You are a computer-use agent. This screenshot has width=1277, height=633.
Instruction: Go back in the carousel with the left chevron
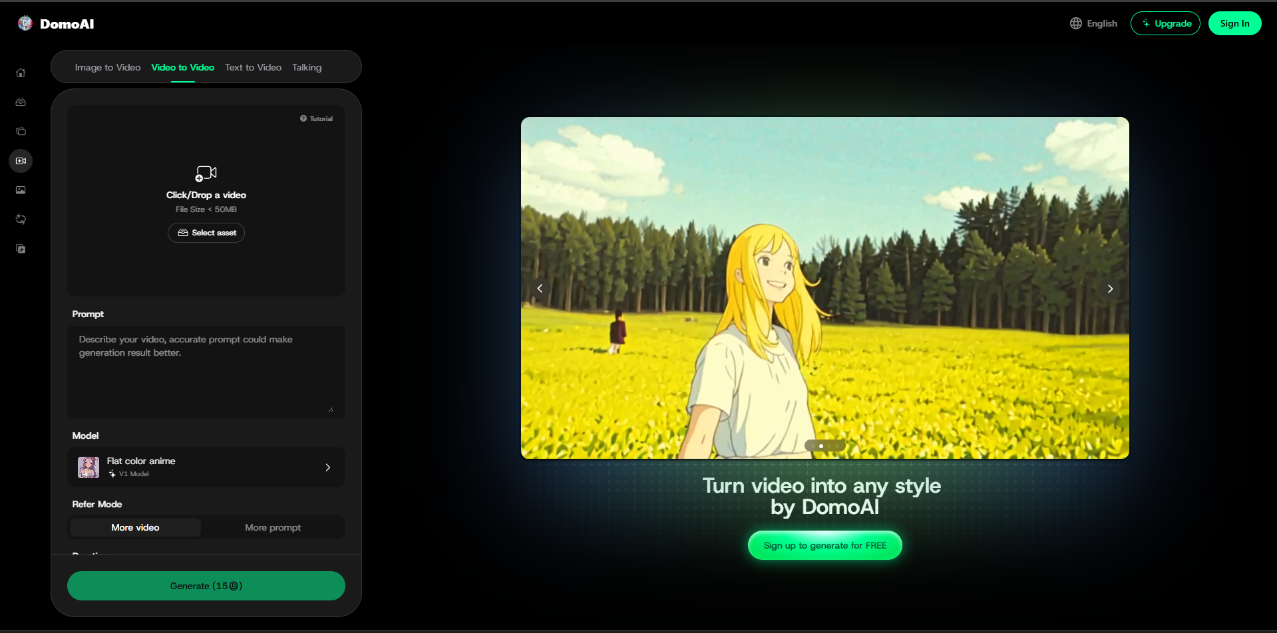[540, 288]
